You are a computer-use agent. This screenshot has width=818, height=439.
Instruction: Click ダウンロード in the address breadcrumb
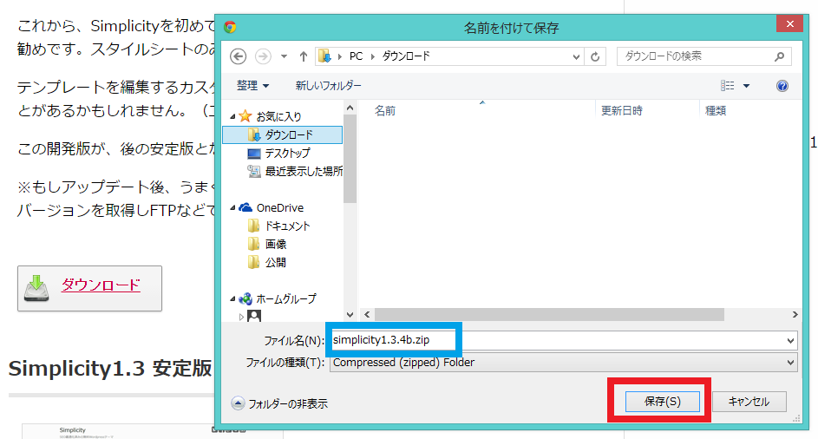click(x=406, y=56)
